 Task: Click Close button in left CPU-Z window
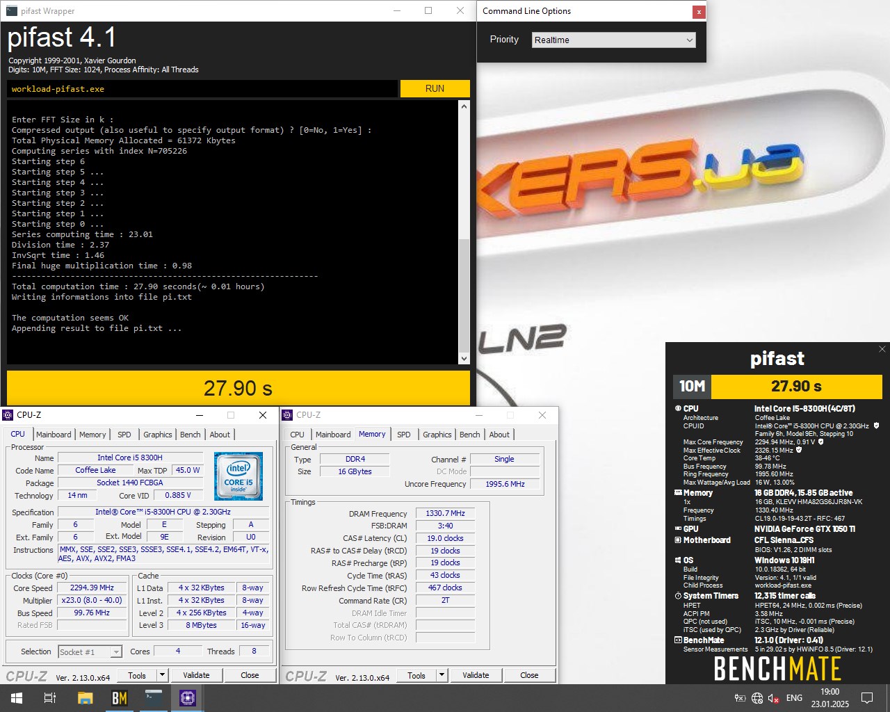pyautogui.click(x=250, y=675)
